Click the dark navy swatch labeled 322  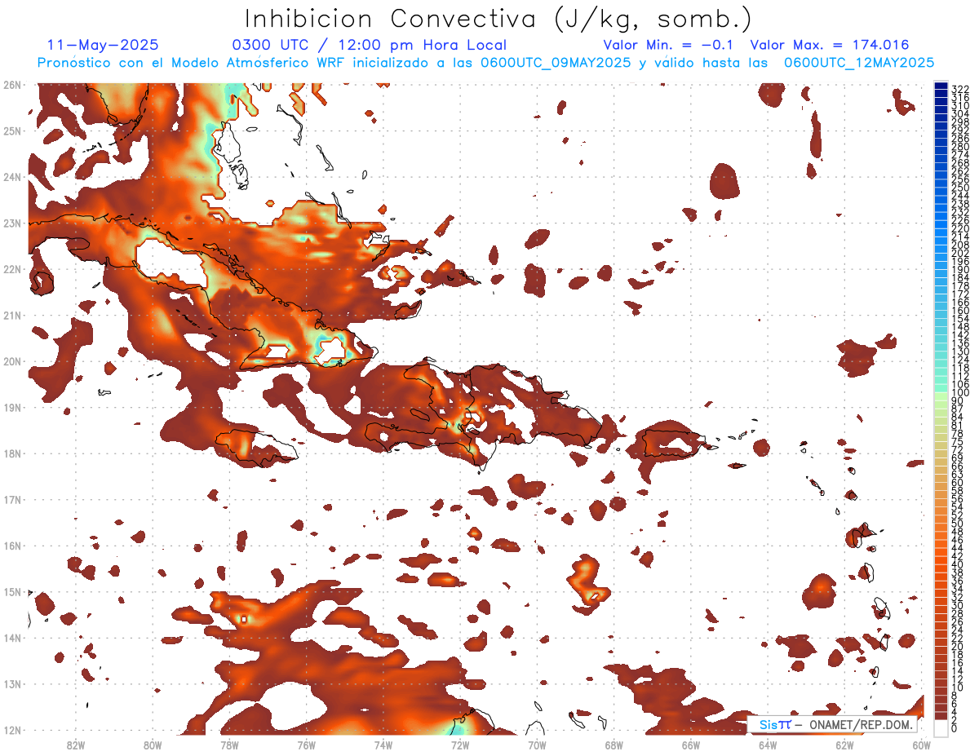[941, 87]
